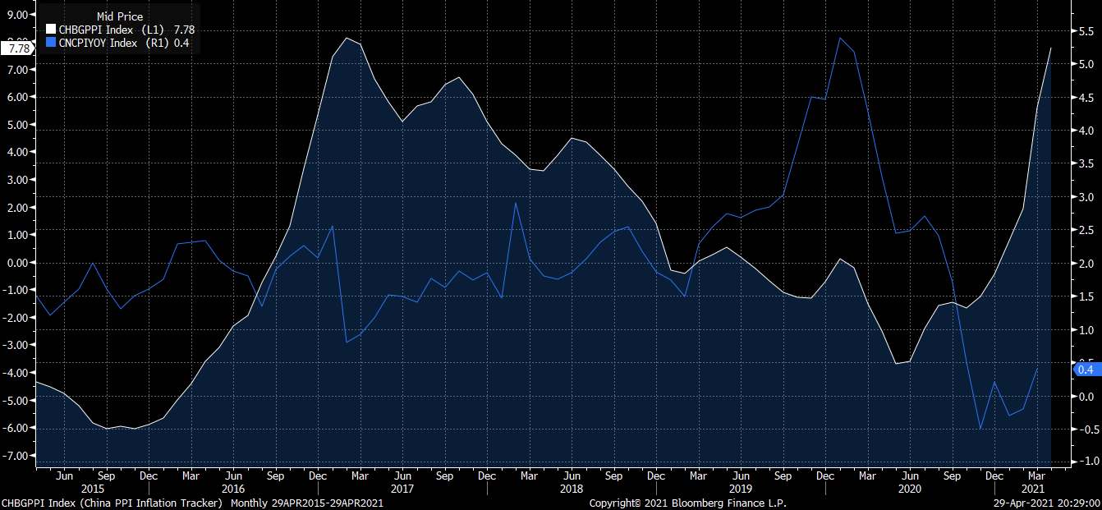This screenshot has height=510, width=1102.
Task: Click the blue CNCPIYOY legend color swatch
Action: pos(51,44)
